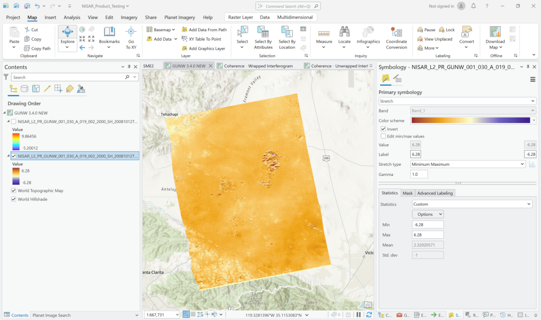The image size is (541, 320).
Task: Open the Analysis ribbon tab
Action: [72, 17]
